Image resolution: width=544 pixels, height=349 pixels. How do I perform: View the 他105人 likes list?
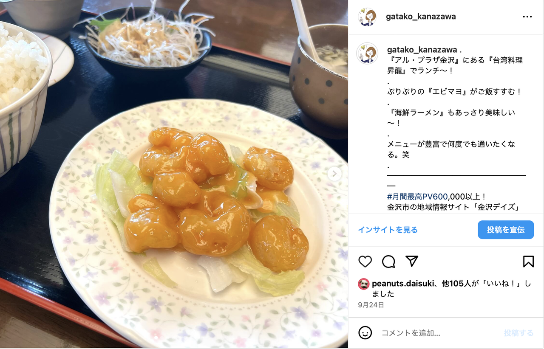[x=457, y=284]
